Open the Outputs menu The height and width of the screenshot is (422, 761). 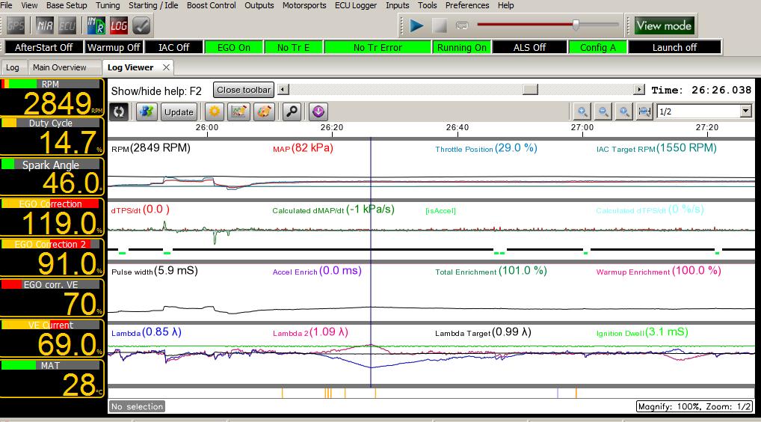coord(259,5)
